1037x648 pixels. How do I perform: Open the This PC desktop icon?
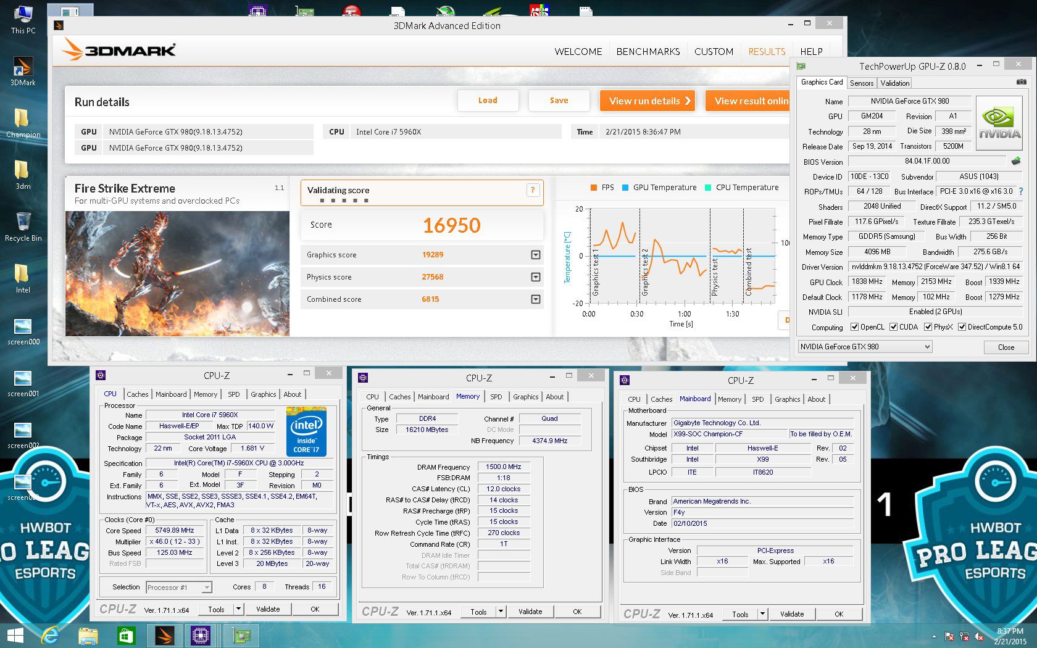pyautogui.click(x=23, y=19)
